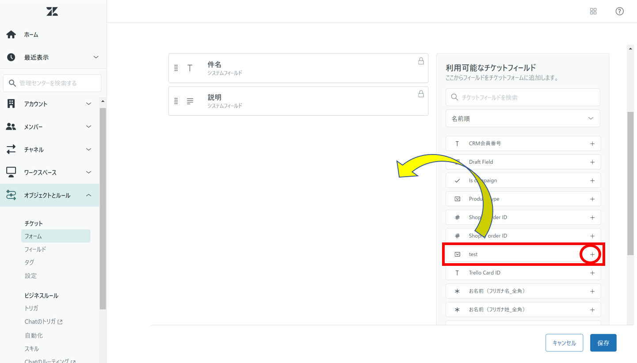Select フィールド in the sidebar
Screen dimensions: 637x363
[35, 249]
